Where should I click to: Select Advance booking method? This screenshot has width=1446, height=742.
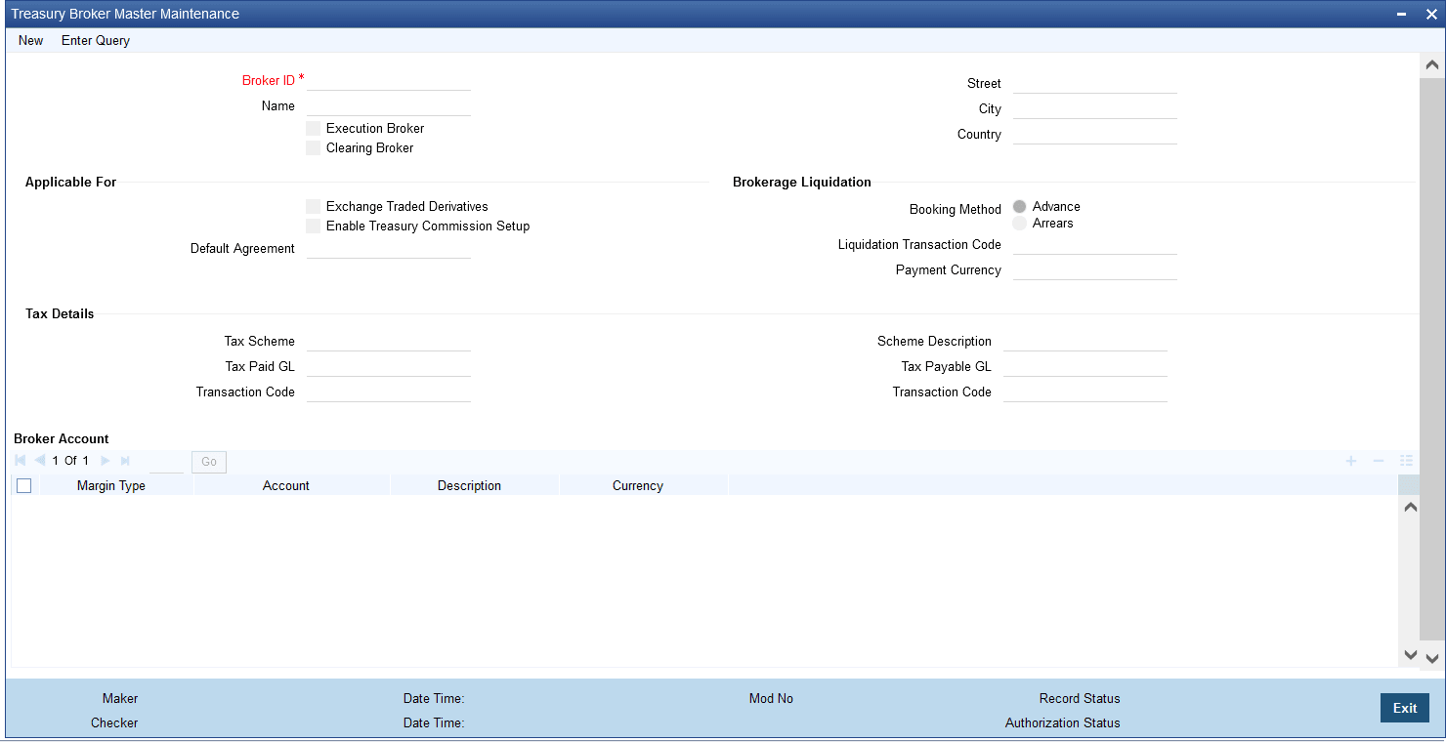1020,207
